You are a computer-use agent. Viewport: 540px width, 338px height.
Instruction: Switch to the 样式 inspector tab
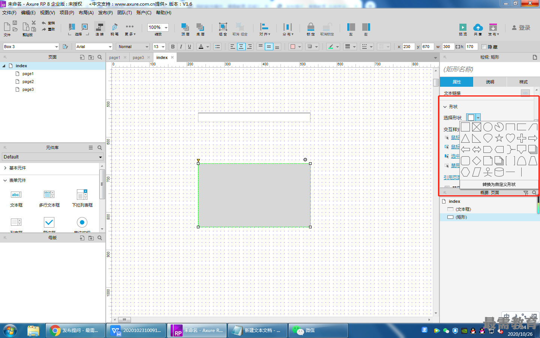[x=523, y=82]
